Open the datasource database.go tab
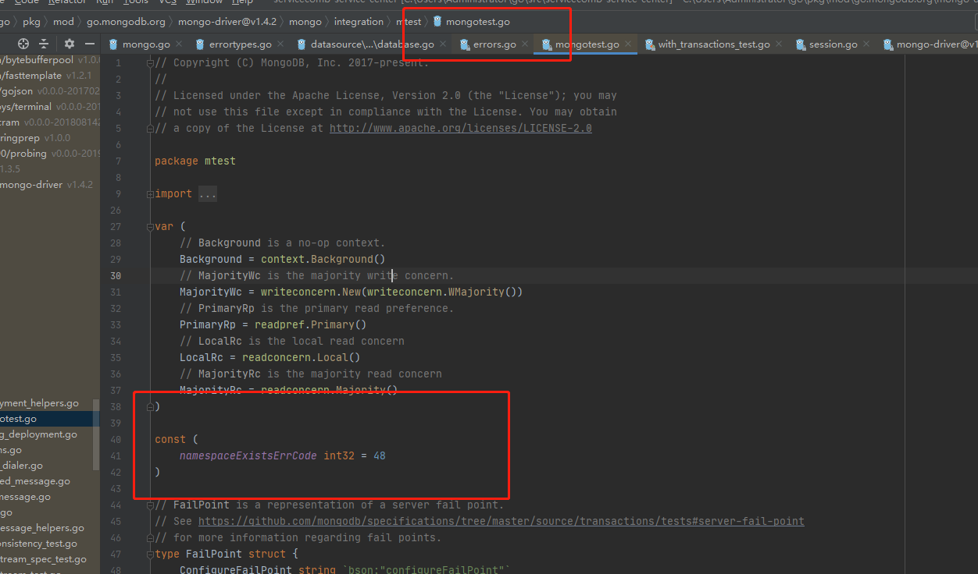 click(372, 44)
